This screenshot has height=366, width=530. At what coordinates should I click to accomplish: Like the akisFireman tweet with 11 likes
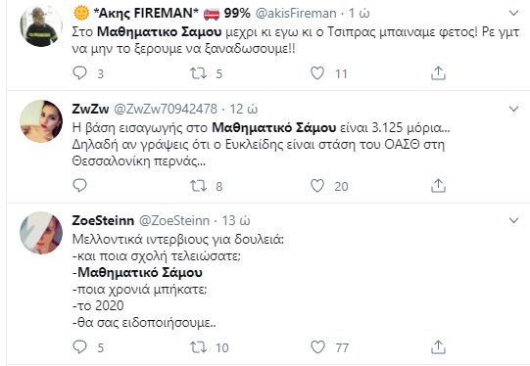coord(317,73)
